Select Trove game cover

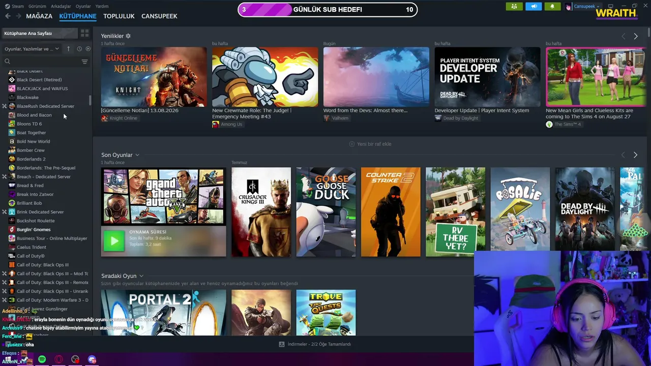pyautogui.click(x=326, y=313)
